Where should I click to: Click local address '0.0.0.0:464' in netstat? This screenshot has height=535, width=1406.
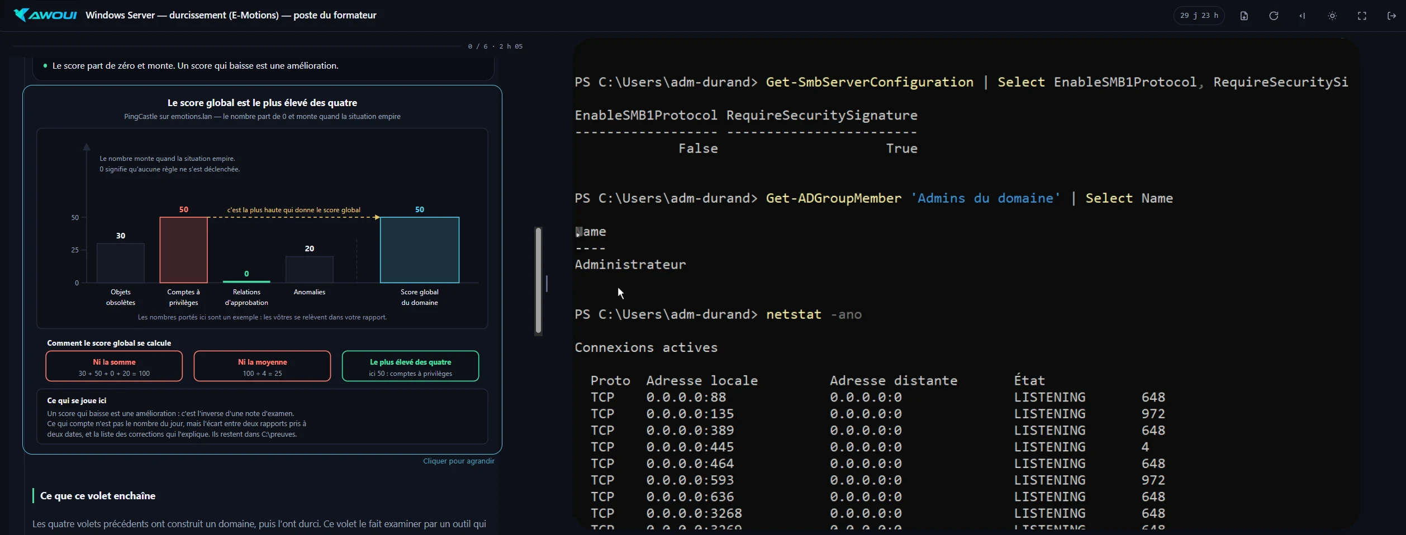coord(690,464)
